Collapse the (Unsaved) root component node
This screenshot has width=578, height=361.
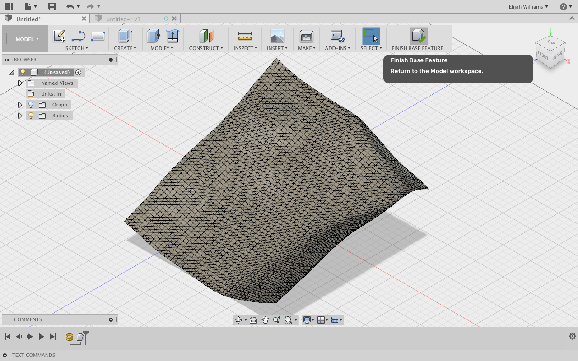point(12,72)
